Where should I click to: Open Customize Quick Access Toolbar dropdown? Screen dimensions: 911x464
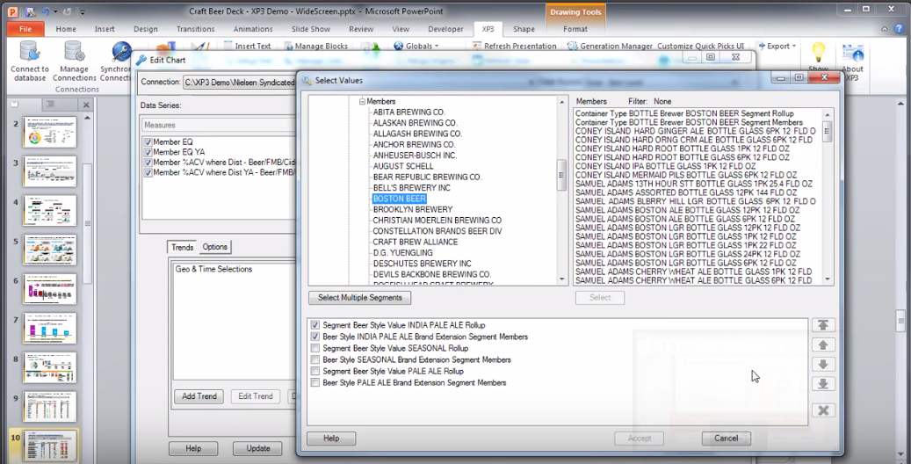[x=83, y=11]
